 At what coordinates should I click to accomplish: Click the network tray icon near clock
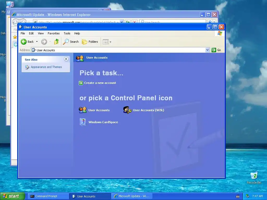coord(248,196)
